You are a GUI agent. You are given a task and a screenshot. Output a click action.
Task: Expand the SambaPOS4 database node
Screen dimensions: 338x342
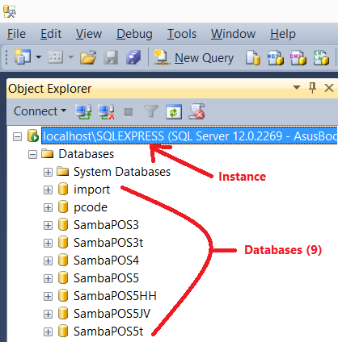pyautogui.click(x=48, y=261)
